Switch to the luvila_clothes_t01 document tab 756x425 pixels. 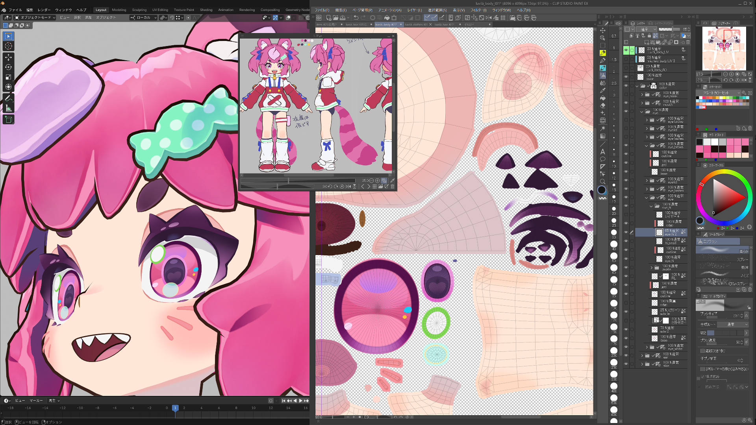click(x=416, y=24)
